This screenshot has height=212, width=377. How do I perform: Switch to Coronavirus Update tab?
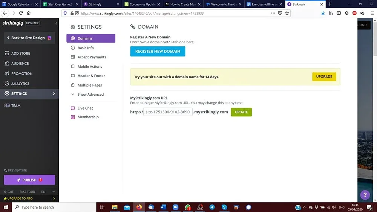143,4
